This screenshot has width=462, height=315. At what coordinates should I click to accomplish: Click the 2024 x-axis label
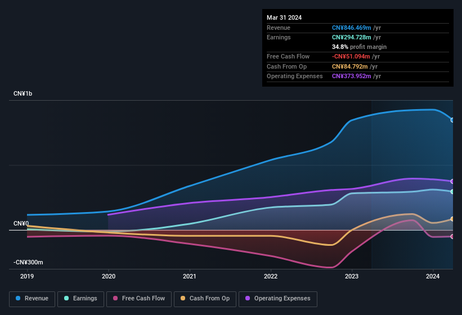(x=433, y=276)
